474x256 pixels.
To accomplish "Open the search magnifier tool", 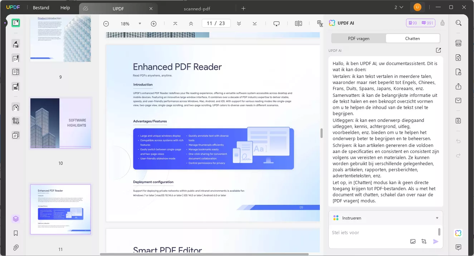I will tap(459, 23).
